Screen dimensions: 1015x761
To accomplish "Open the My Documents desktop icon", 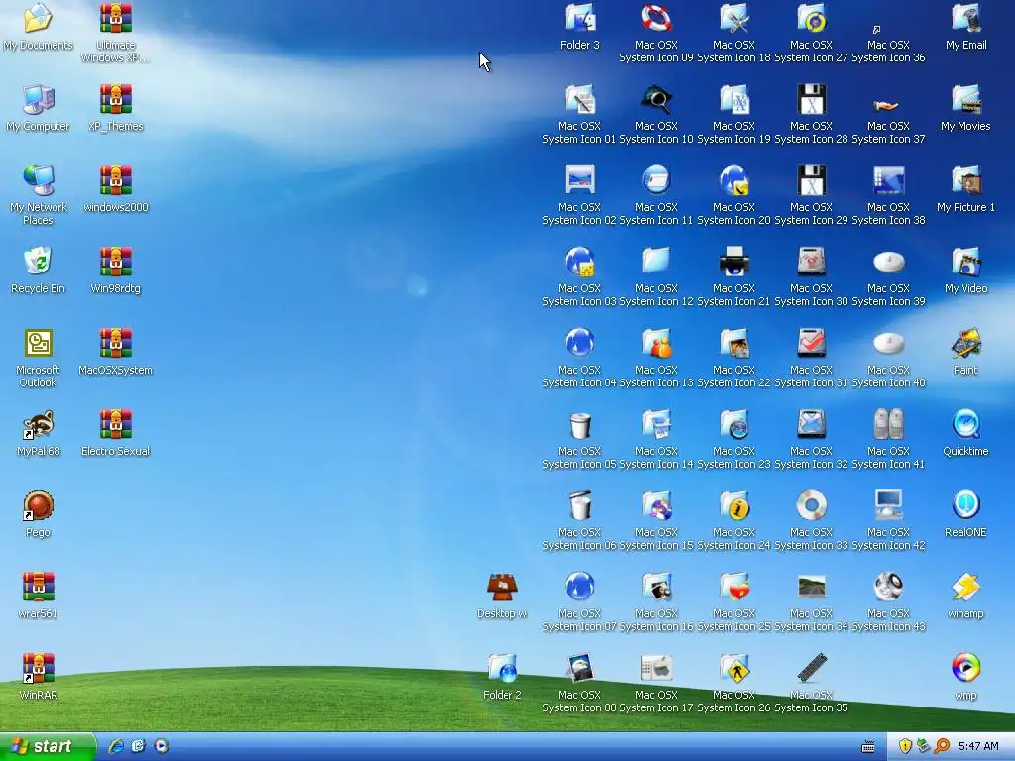I will click(x=38, y=18).
